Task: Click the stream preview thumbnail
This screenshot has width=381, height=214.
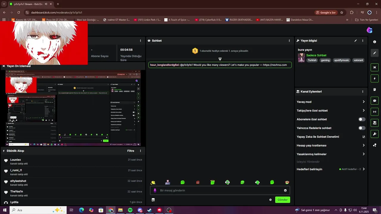Action: (x=73, y=108)
